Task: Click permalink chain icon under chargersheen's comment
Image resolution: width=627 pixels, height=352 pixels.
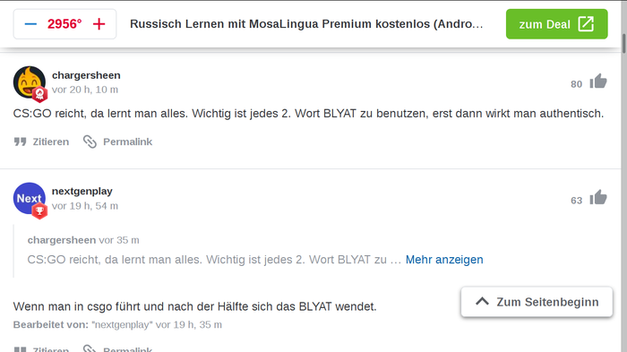Action: coord(90,142)
